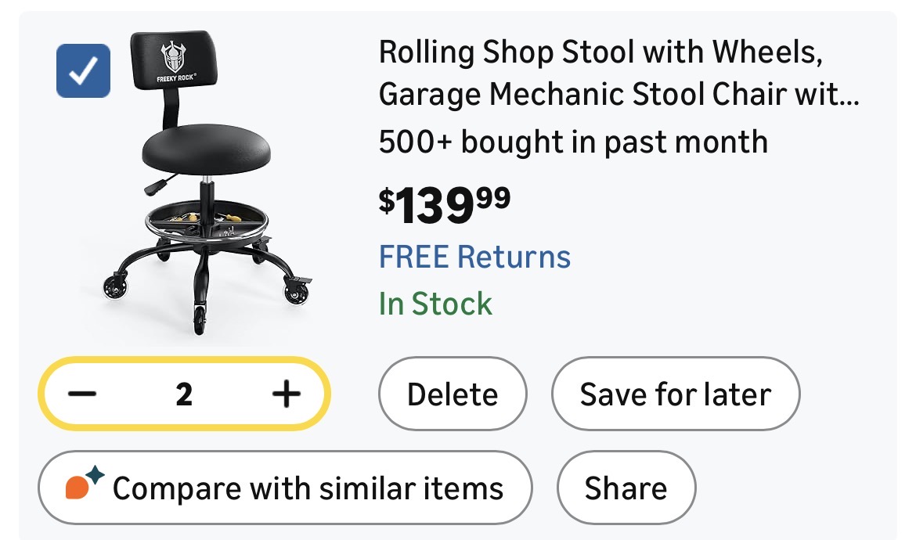Decrease quantity with the minus icon
Viewport: 916px width, 540px height.
click(82, 394)
